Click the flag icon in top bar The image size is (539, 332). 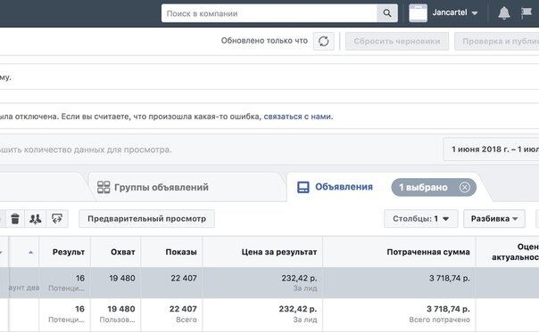pyautogui.click(x=526, y=13)
